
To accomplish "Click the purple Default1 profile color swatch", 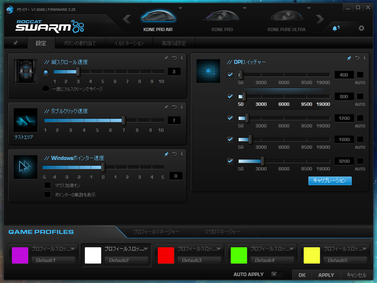I will coord(20,255).
